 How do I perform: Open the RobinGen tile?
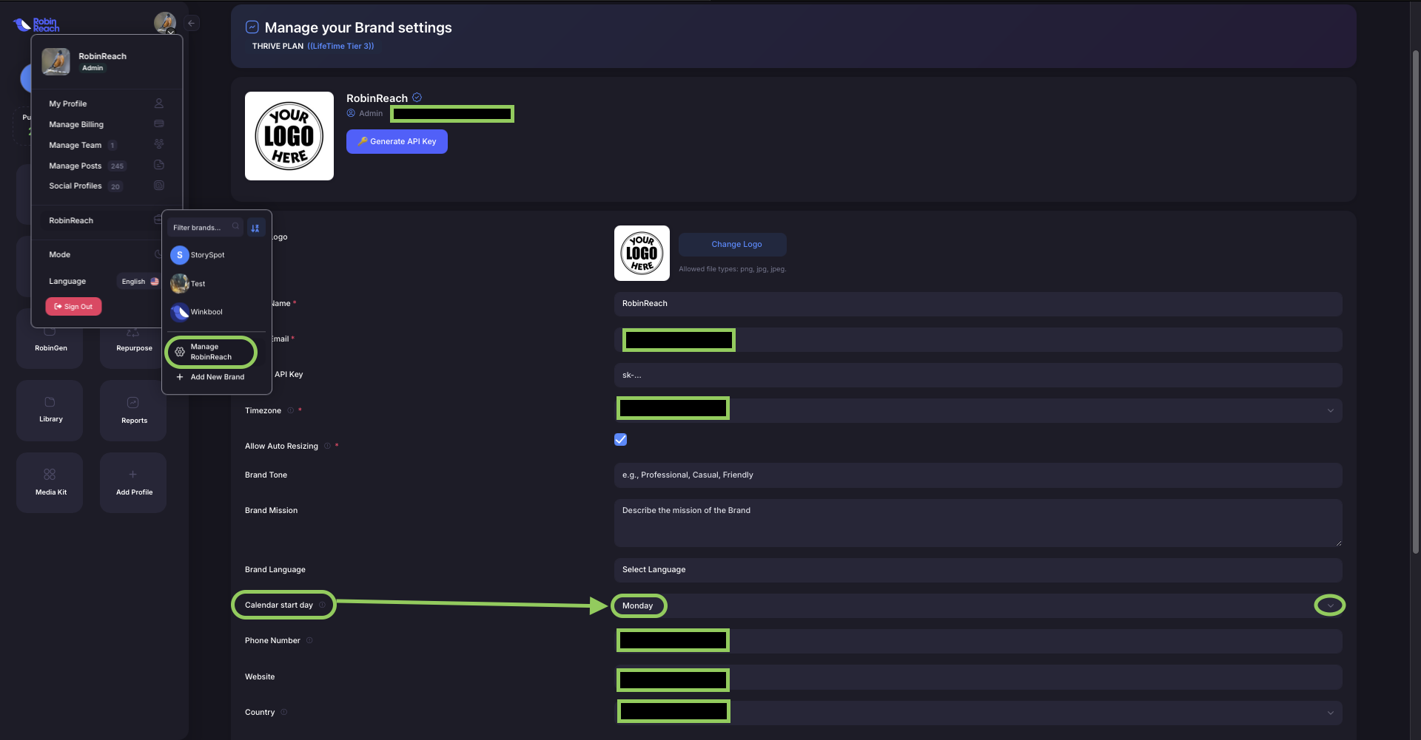click(50, 339)
